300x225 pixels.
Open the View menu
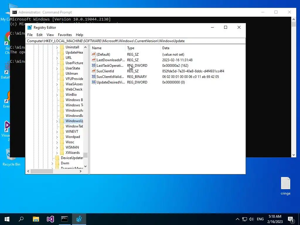click(50, 35)
